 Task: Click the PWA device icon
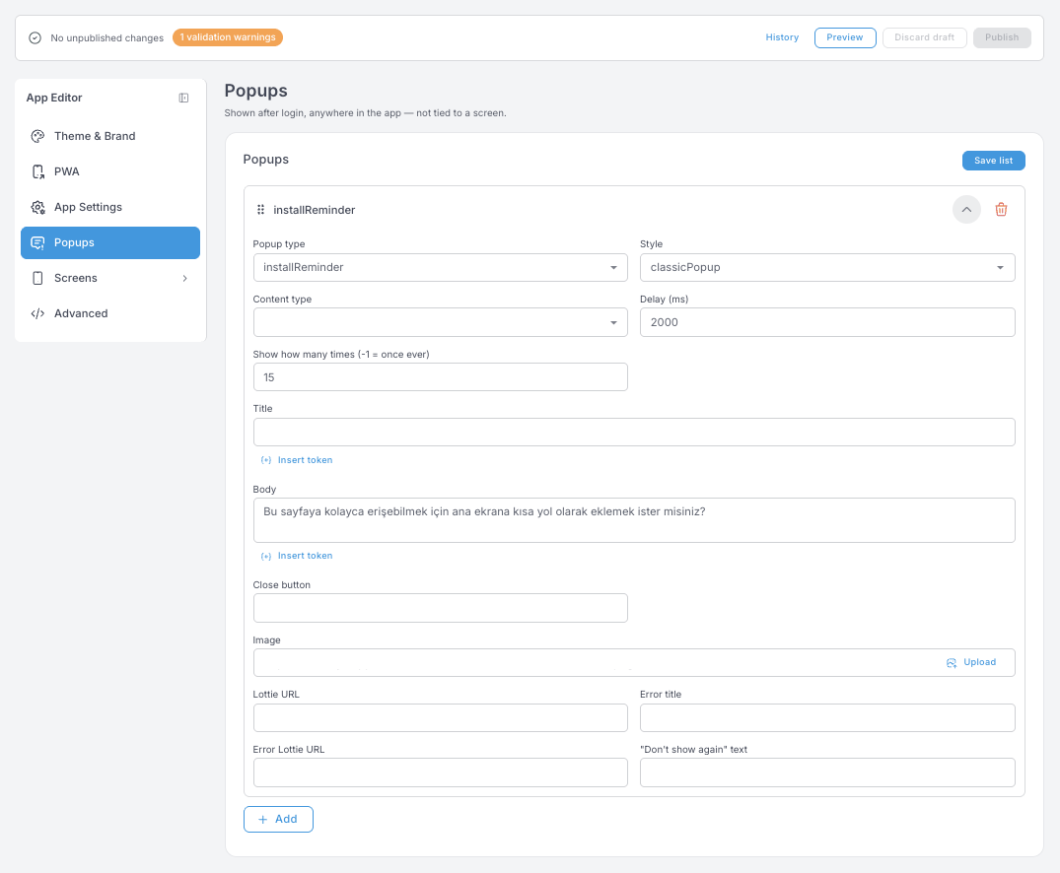[37, 171]
